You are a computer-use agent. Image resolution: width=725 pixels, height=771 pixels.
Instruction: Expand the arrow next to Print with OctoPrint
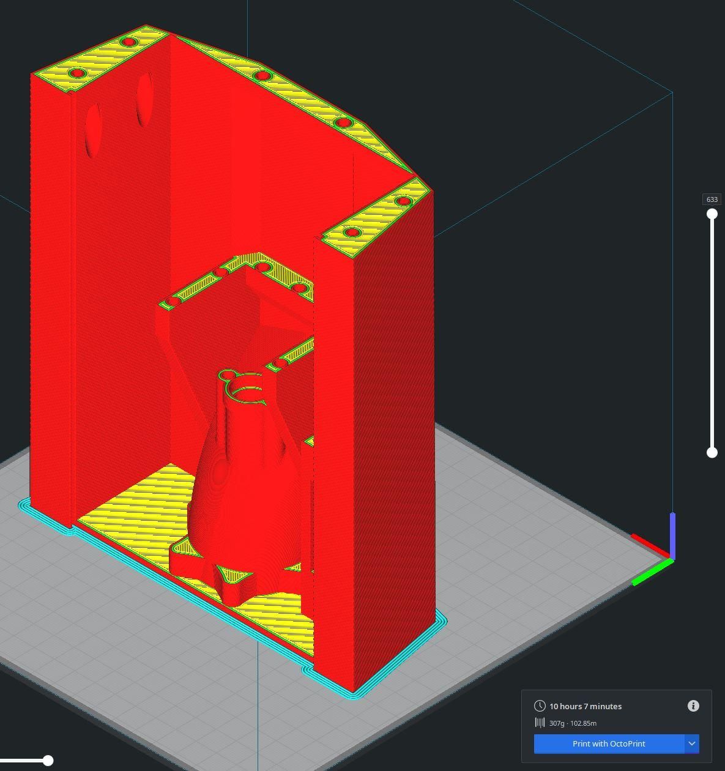pyautogui.click(x=692, y=743)
